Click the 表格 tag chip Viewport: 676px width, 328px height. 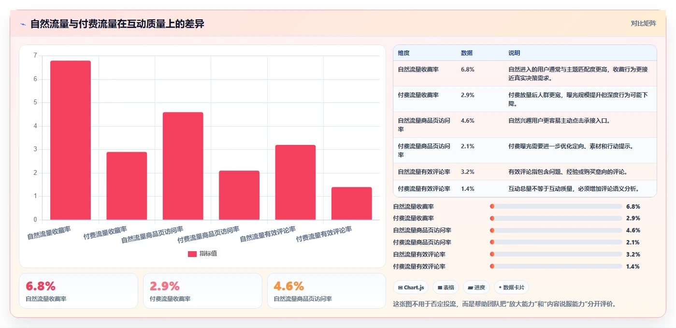tap(446, 287)
